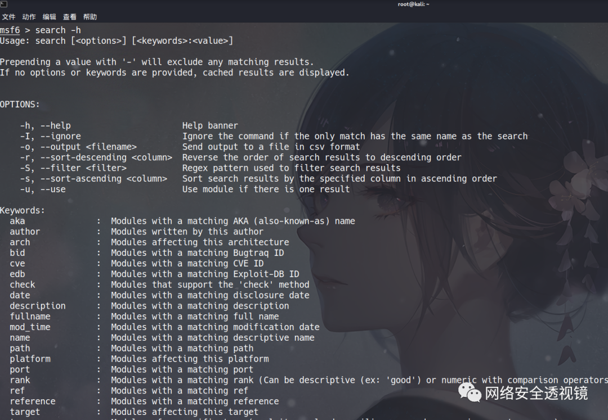
Task: Click the line 'If no options or keywords'
Action: pos(175,73)
